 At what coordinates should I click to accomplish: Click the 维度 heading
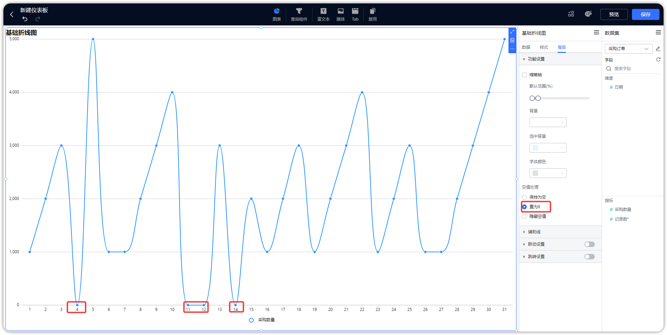point(609,78)
